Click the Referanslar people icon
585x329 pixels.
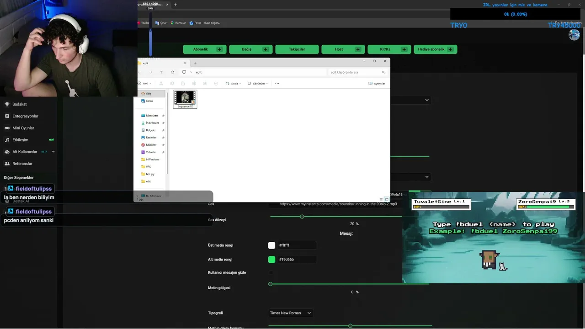click(7, 164)
